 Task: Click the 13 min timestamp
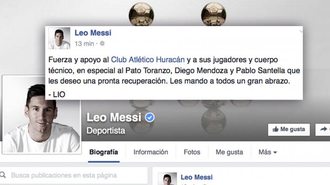[x=84, y=44]
